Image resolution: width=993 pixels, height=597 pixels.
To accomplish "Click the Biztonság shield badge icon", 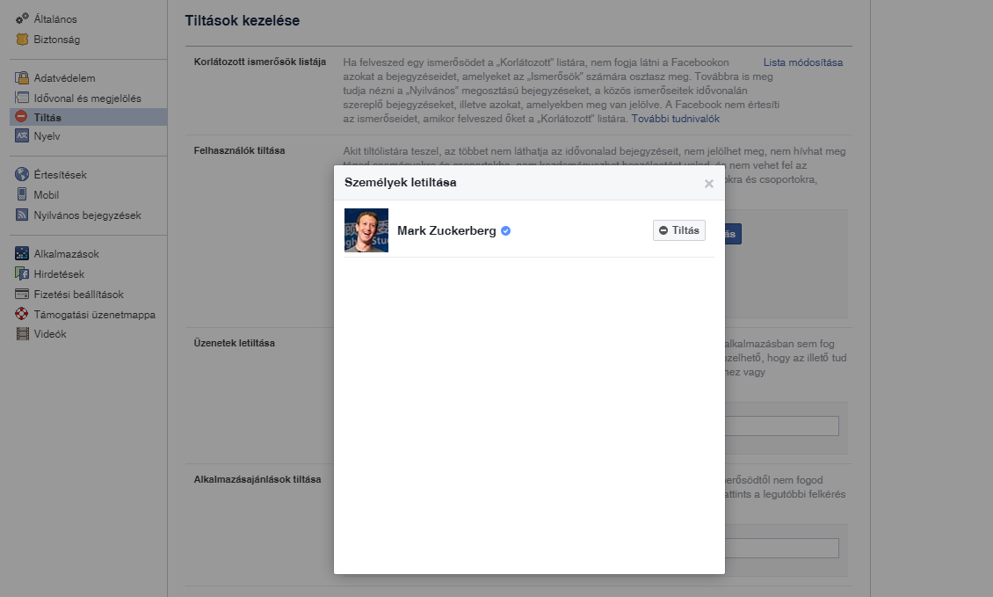I will 22,40.
